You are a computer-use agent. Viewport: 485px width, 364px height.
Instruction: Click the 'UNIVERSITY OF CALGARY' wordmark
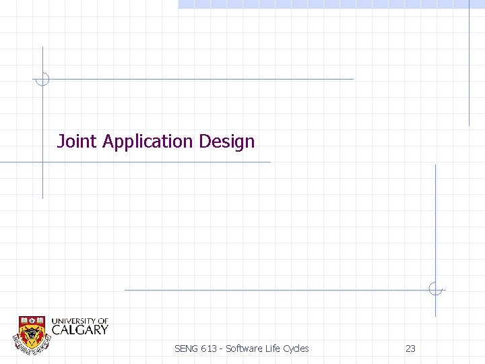pos(79,326)
